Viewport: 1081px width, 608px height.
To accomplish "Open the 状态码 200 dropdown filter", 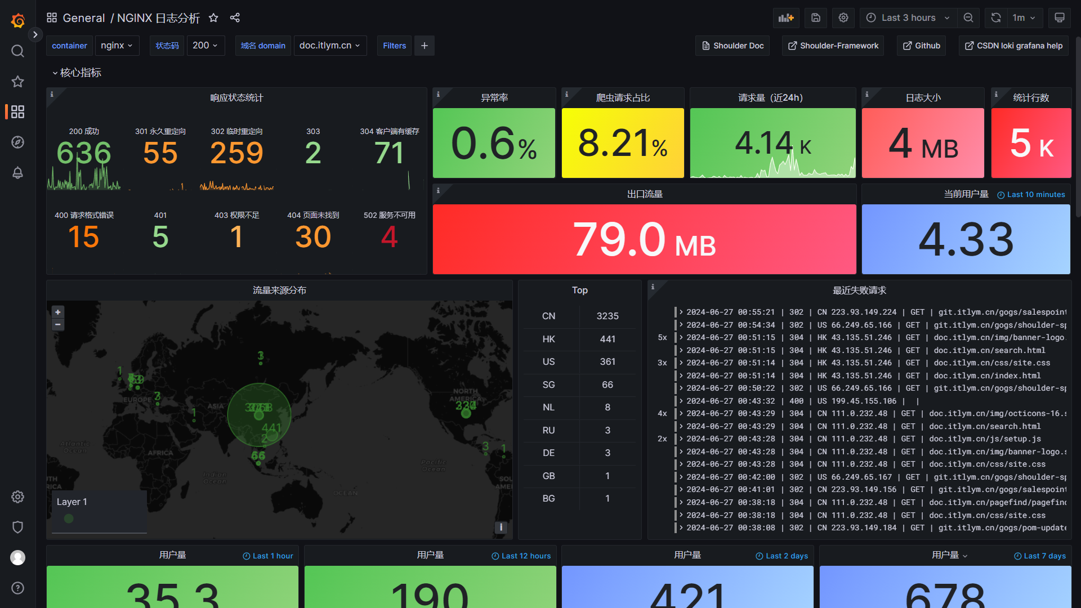I will tap(203, 45).
